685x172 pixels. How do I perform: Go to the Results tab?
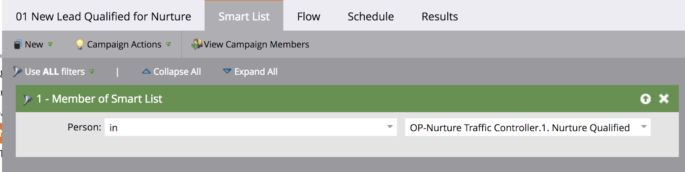439,17
